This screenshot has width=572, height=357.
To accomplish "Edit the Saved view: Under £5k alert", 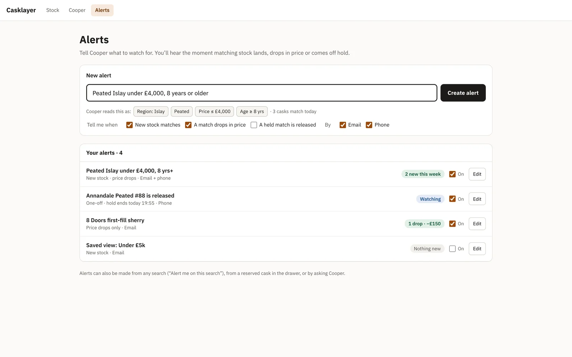I will tap(477, 249).
